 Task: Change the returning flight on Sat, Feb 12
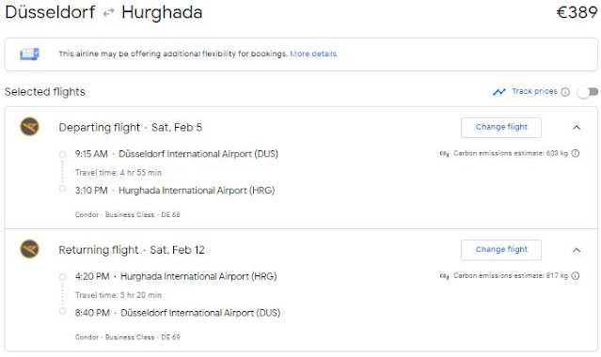[x=501, y=250]
